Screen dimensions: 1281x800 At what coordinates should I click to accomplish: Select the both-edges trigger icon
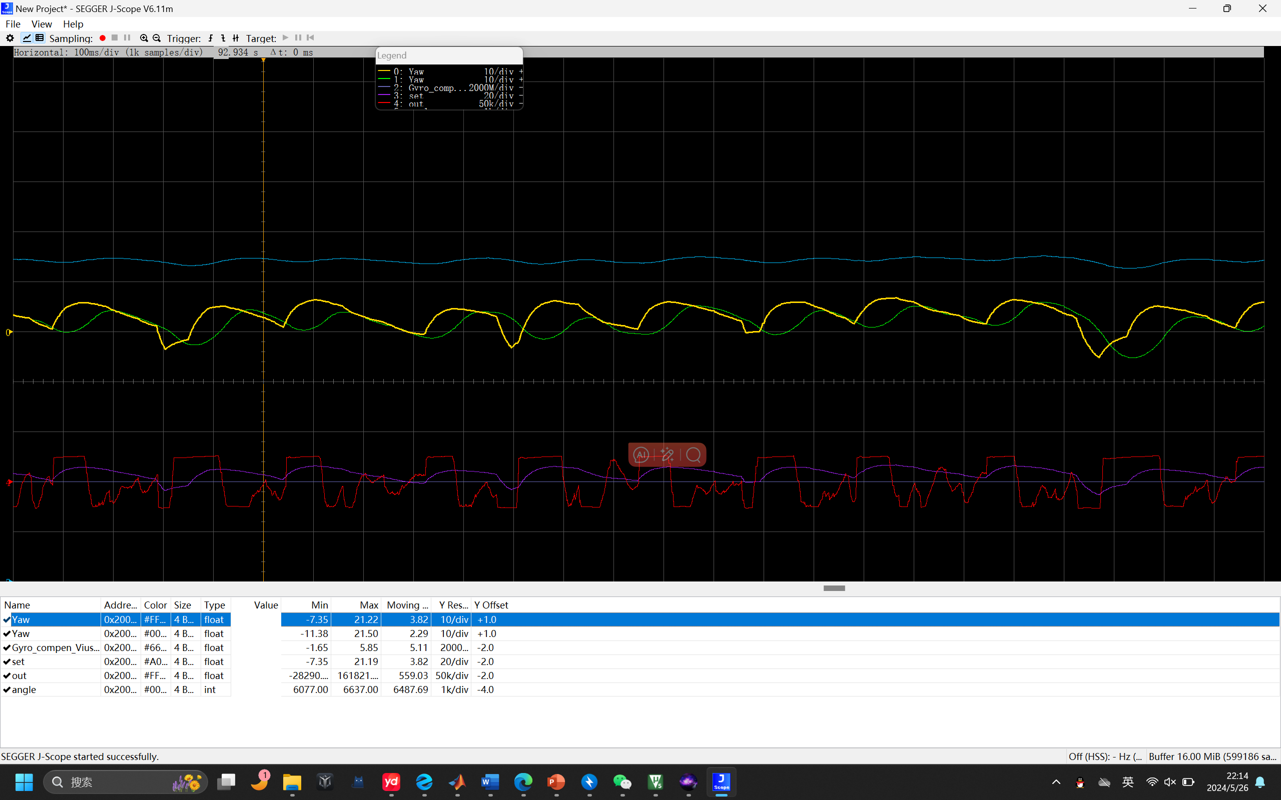[x=236, y=38]
